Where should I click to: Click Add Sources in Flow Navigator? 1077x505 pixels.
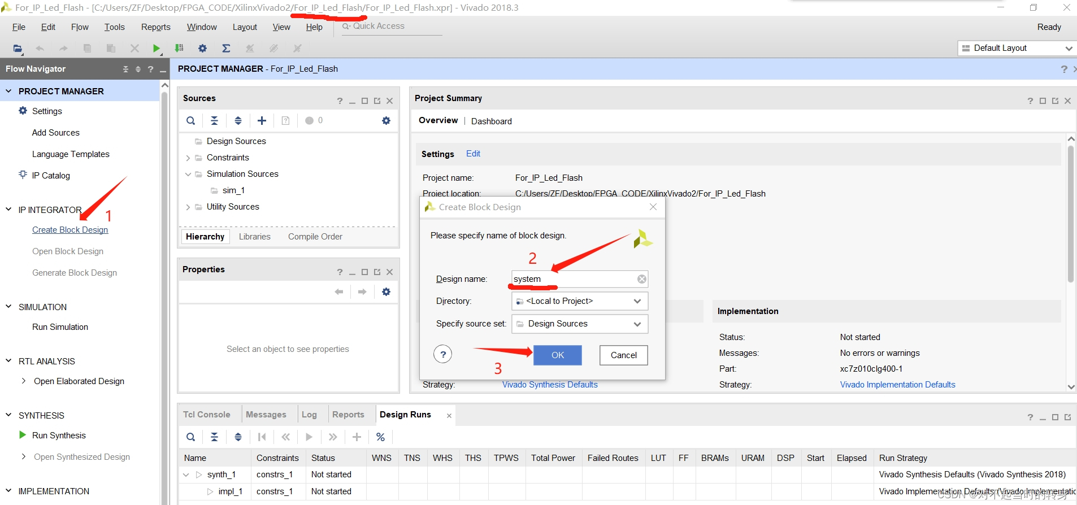pos(56,133)
